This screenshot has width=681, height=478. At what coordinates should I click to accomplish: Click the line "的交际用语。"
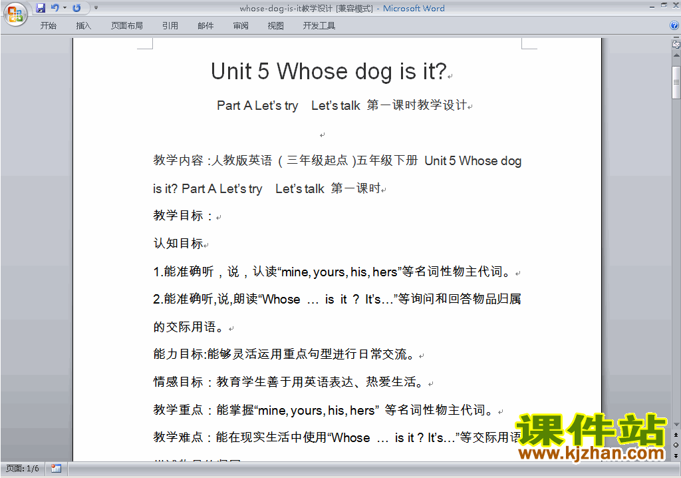190,327
